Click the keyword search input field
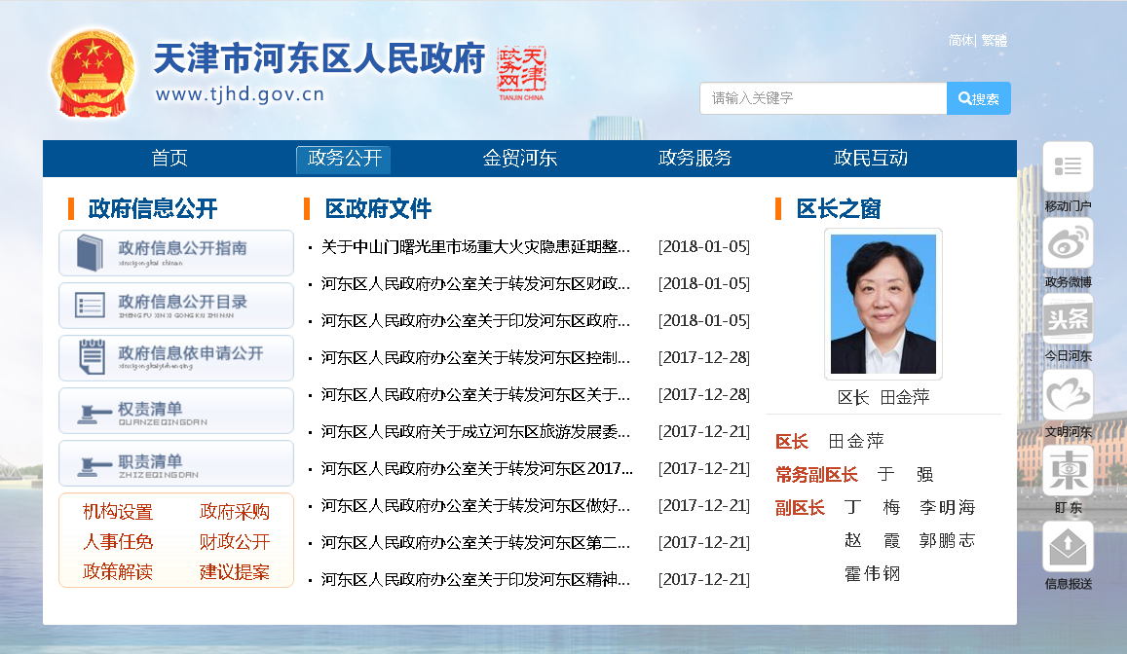This screenshot has height=654, width=1127. pos(823,98)
